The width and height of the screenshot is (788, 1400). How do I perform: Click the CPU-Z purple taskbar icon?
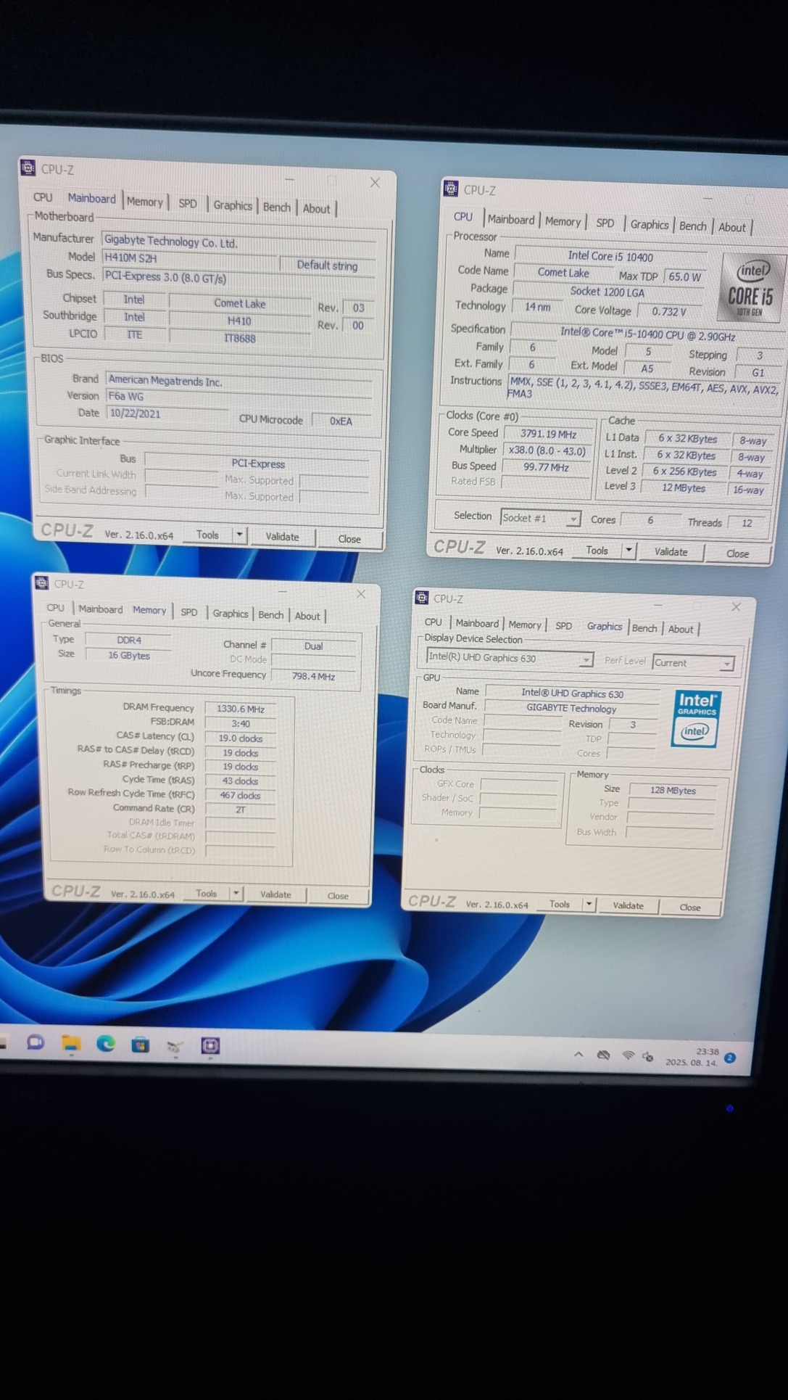(210, 1045)
